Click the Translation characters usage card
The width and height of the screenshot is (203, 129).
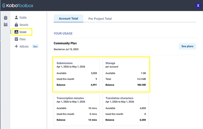pyautogui.click(x=126, y=109)
